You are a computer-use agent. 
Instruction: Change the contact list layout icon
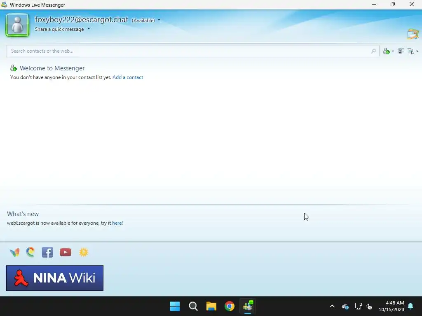click(401, 51)
